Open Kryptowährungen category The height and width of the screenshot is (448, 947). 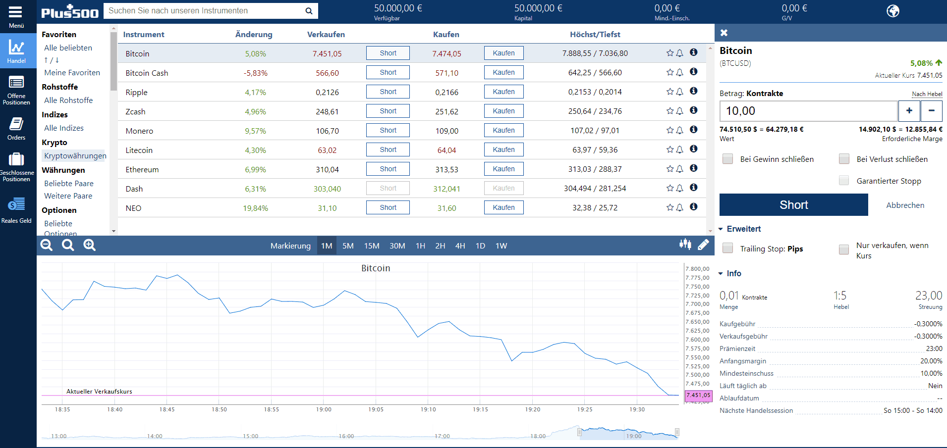tap(75, 155)
